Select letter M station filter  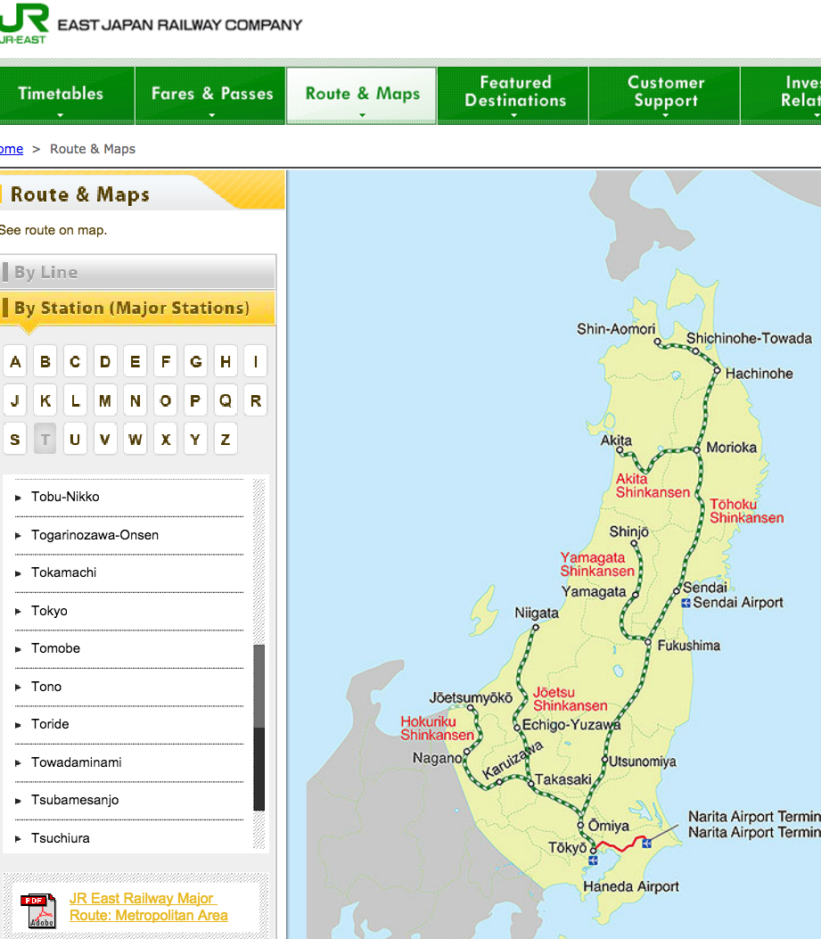coord(105,400)
